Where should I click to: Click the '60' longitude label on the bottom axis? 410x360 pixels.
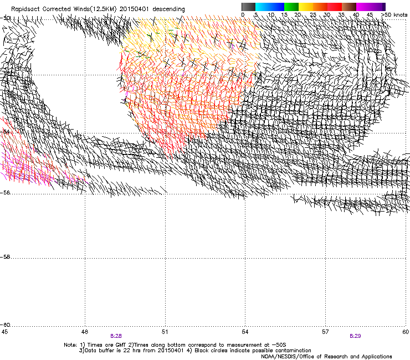pyautogui.click(x=406, y=332)
